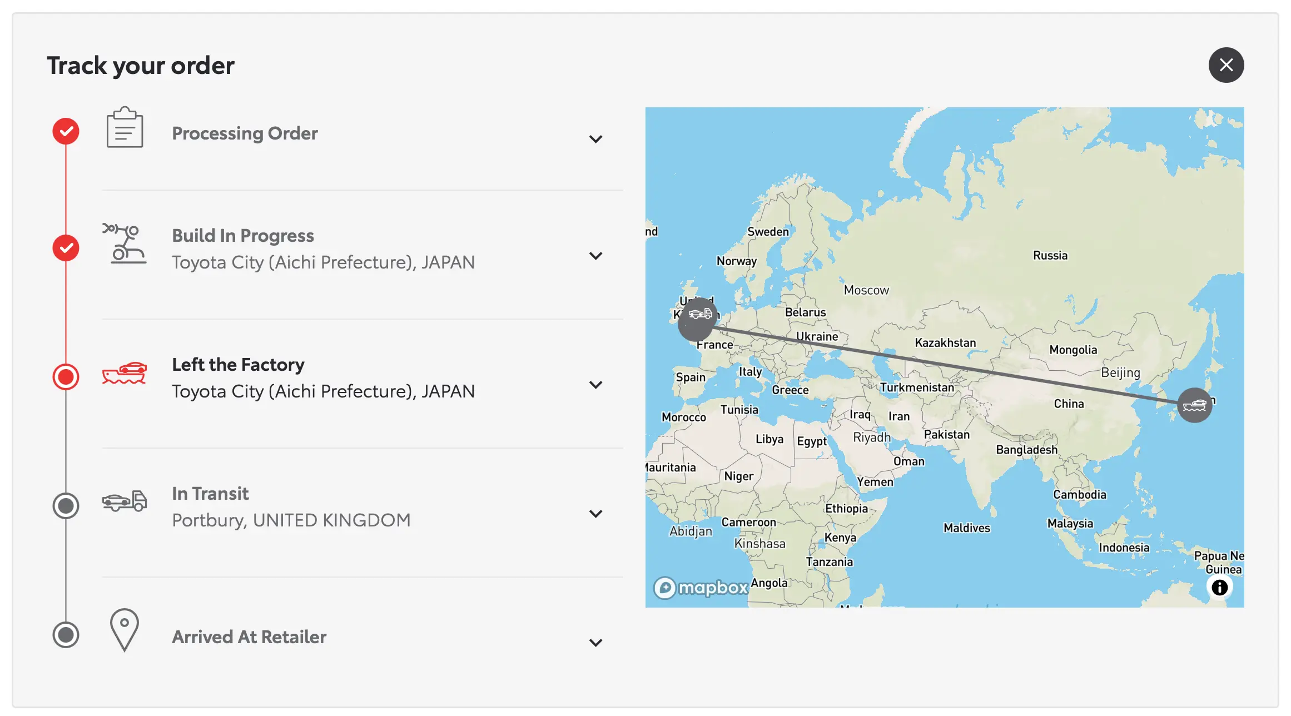Screen dimensions: 1291x716
Task: Click the Toyota City location under Left the Factory
Action: (323, 391)
